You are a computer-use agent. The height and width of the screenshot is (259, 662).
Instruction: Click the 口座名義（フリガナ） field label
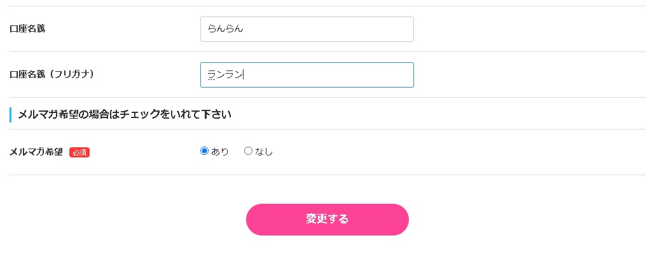[x=52, y=74]
